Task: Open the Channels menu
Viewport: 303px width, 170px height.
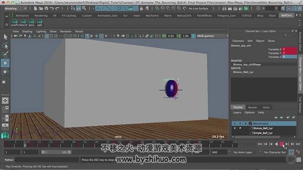Action: (x=238, y=41)
